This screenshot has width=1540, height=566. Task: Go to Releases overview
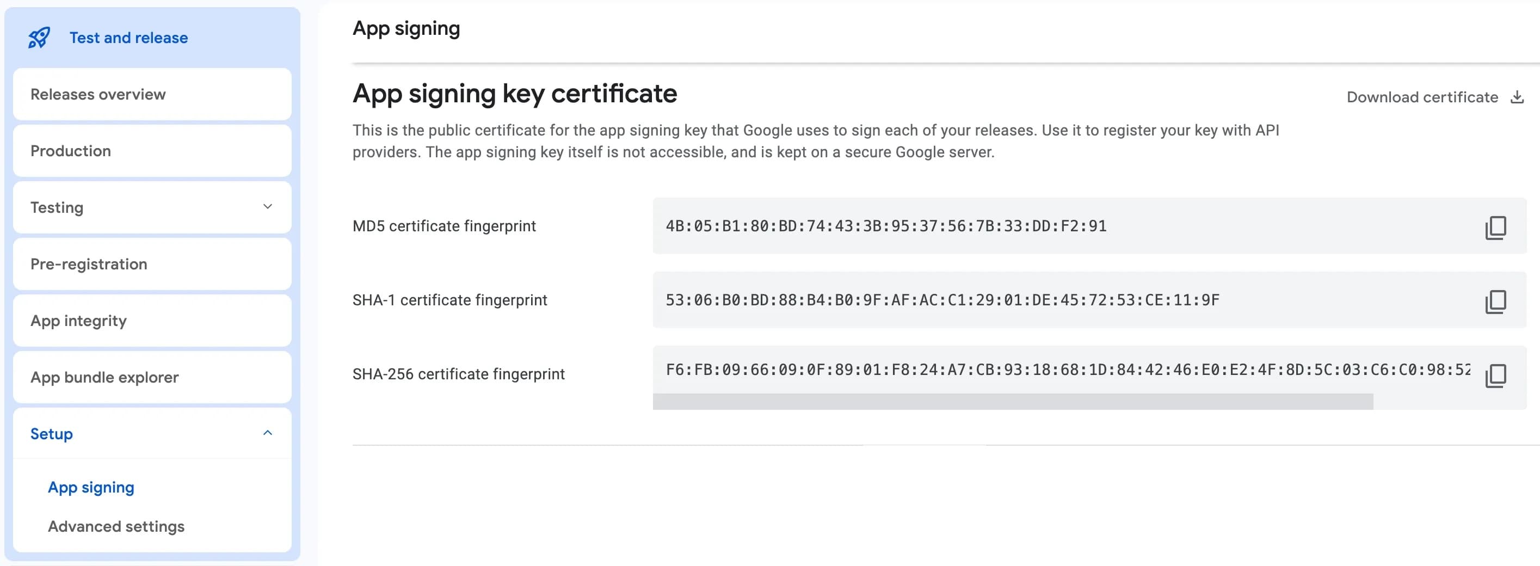coord(97,94)
